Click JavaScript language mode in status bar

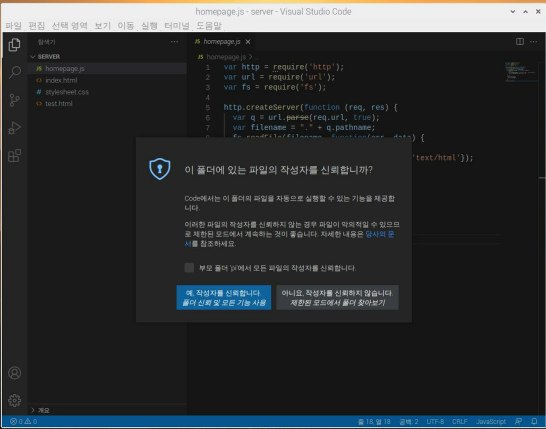pyautogui.click(x=491, y=422)
